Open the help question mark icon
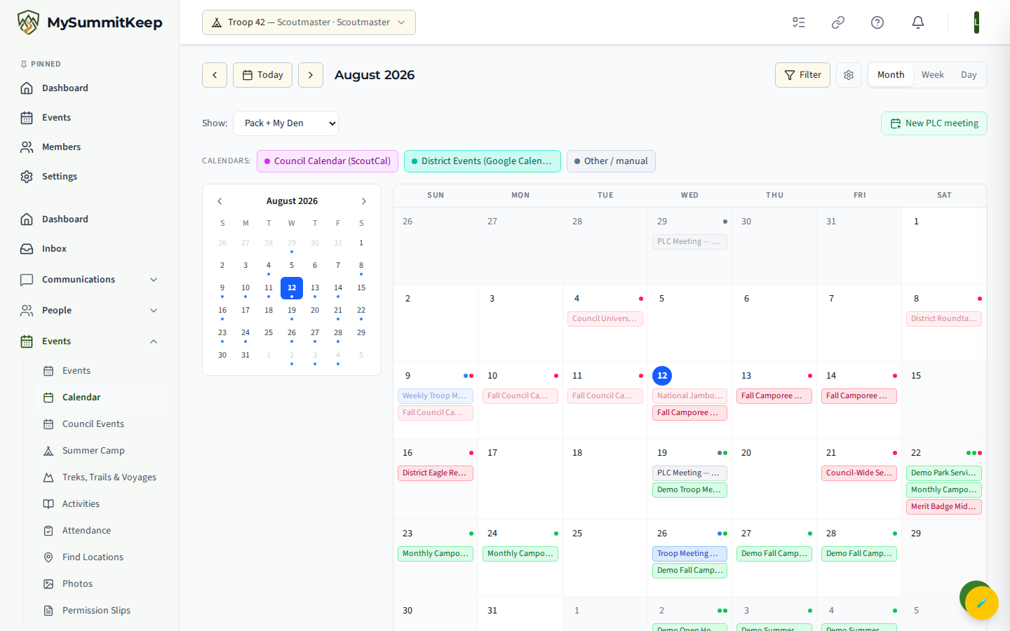 point(877,22)
